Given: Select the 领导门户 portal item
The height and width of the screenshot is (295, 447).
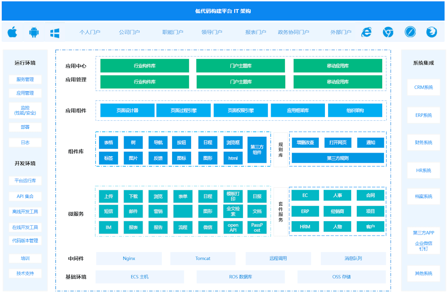Looking at the screenshot, I should (212, 32).
